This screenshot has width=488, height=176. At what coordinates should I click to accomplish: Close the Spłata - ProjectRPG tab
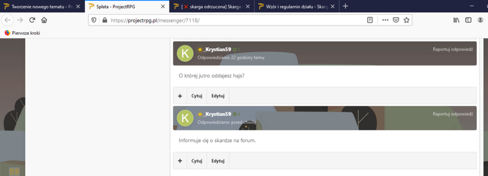pyautogui.click(x=163, y=6)
